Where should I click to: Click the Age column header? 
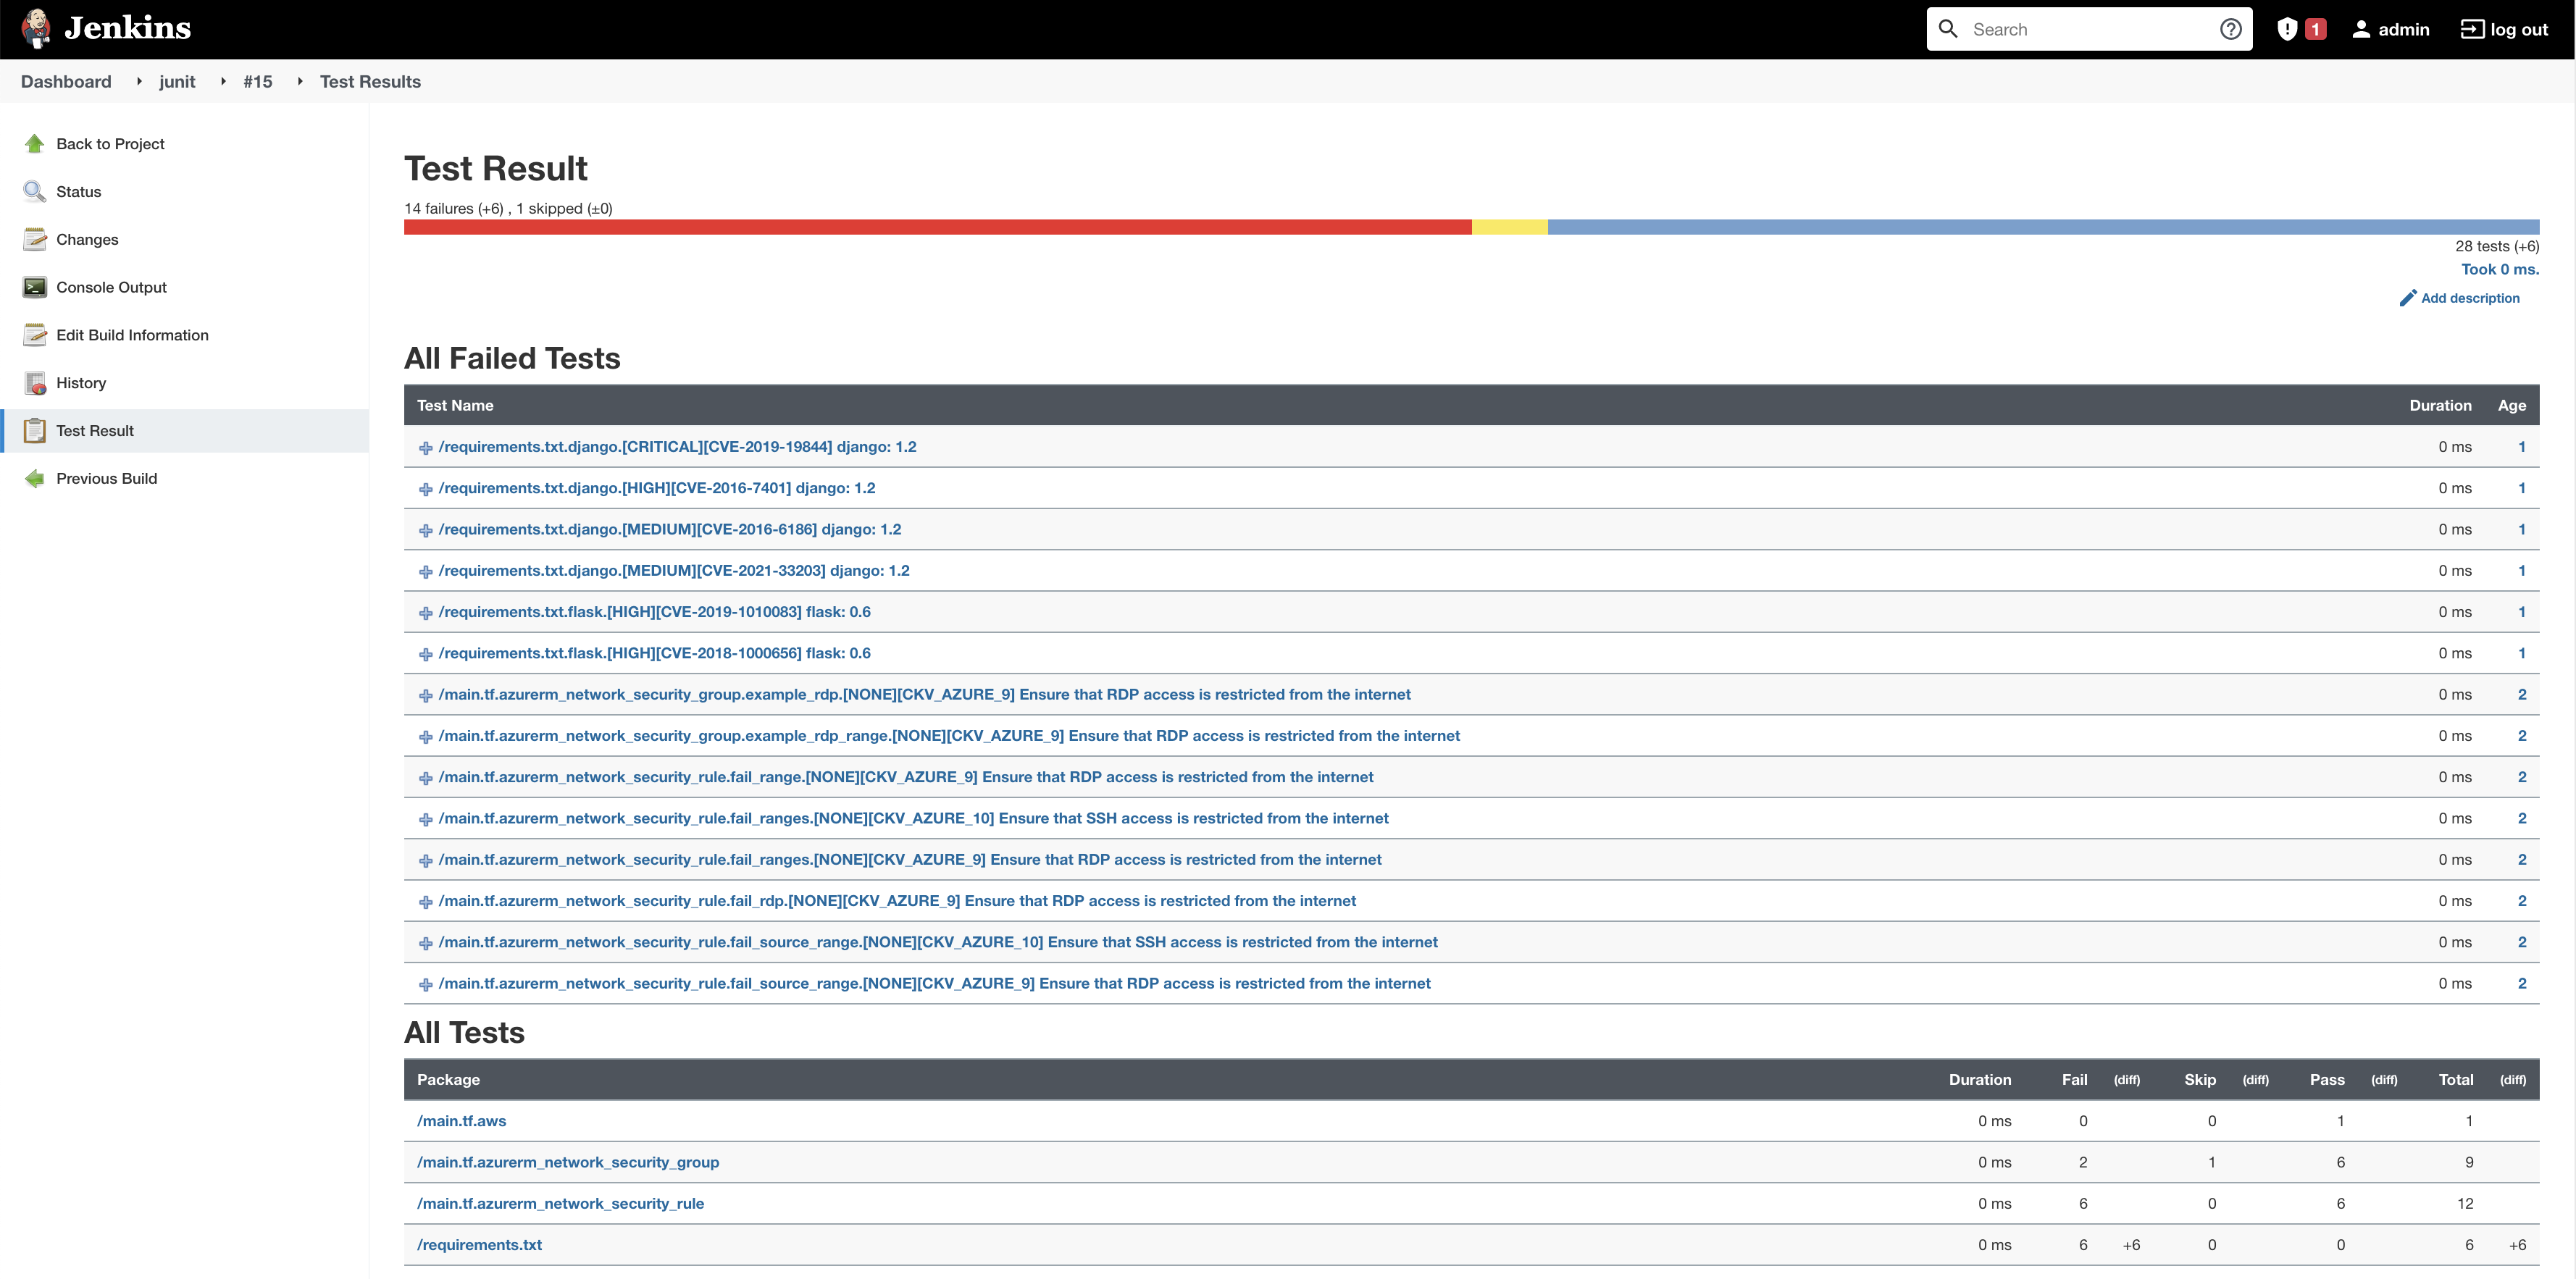coord(2511,405)
